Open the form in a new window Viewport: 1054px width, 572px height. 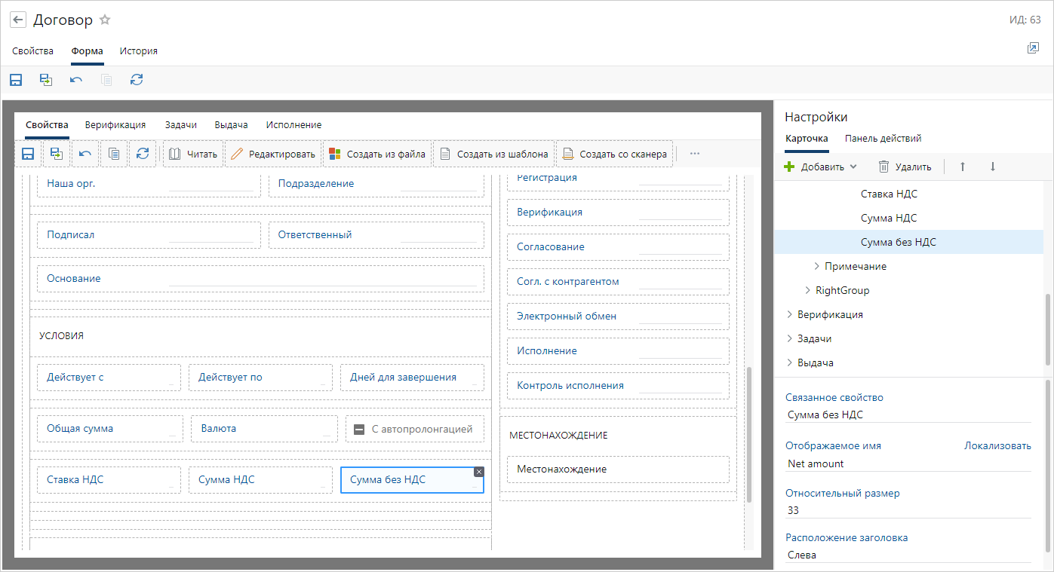click(x=1033, y=48)
